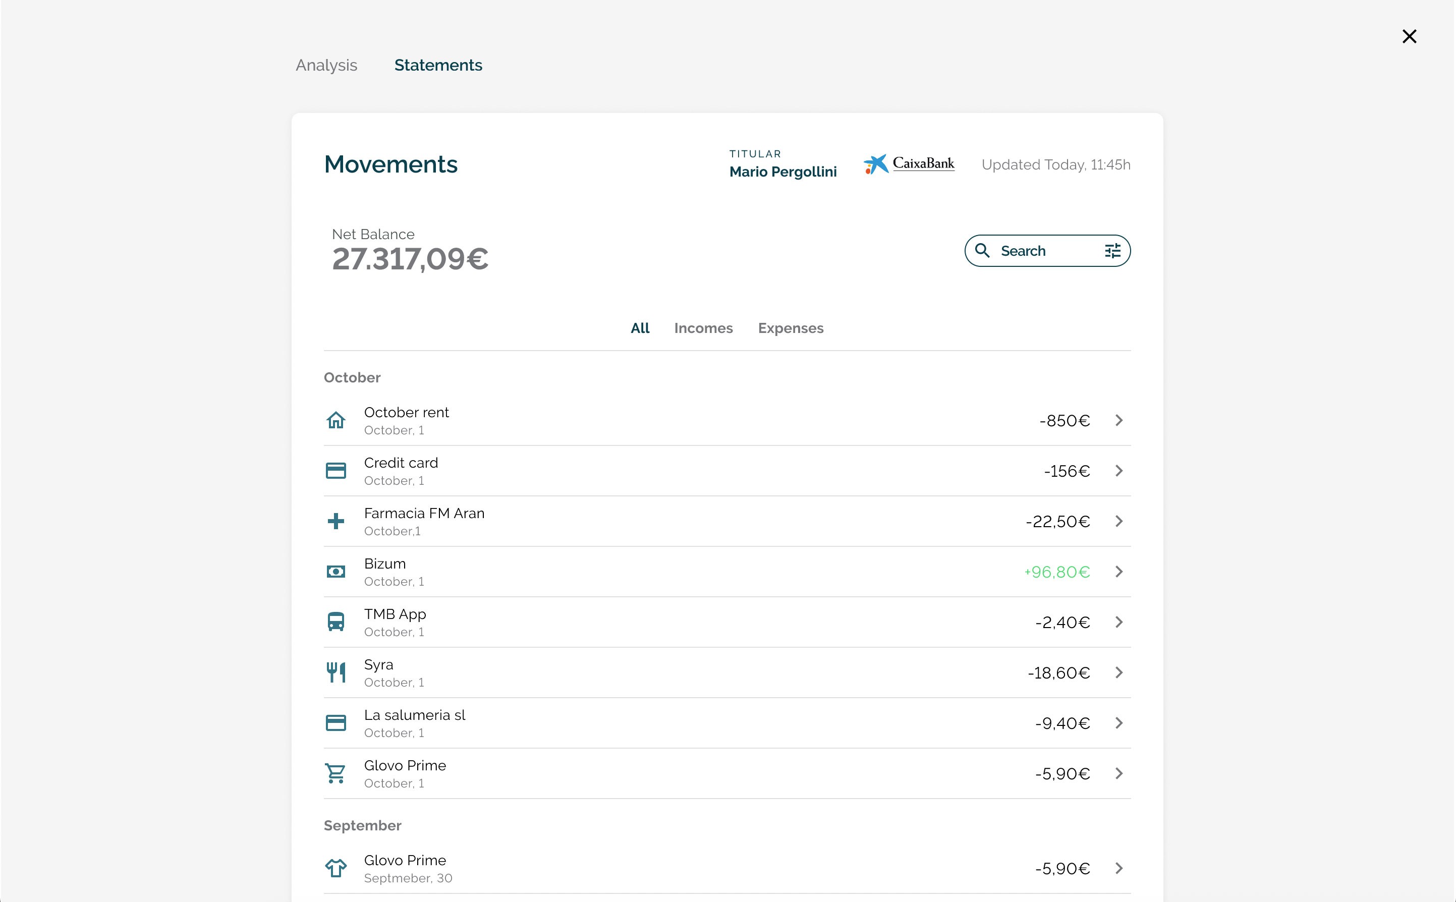Click the CaixaBank logo
Viewport: 1456px width, 902px height.
[909, 164]
